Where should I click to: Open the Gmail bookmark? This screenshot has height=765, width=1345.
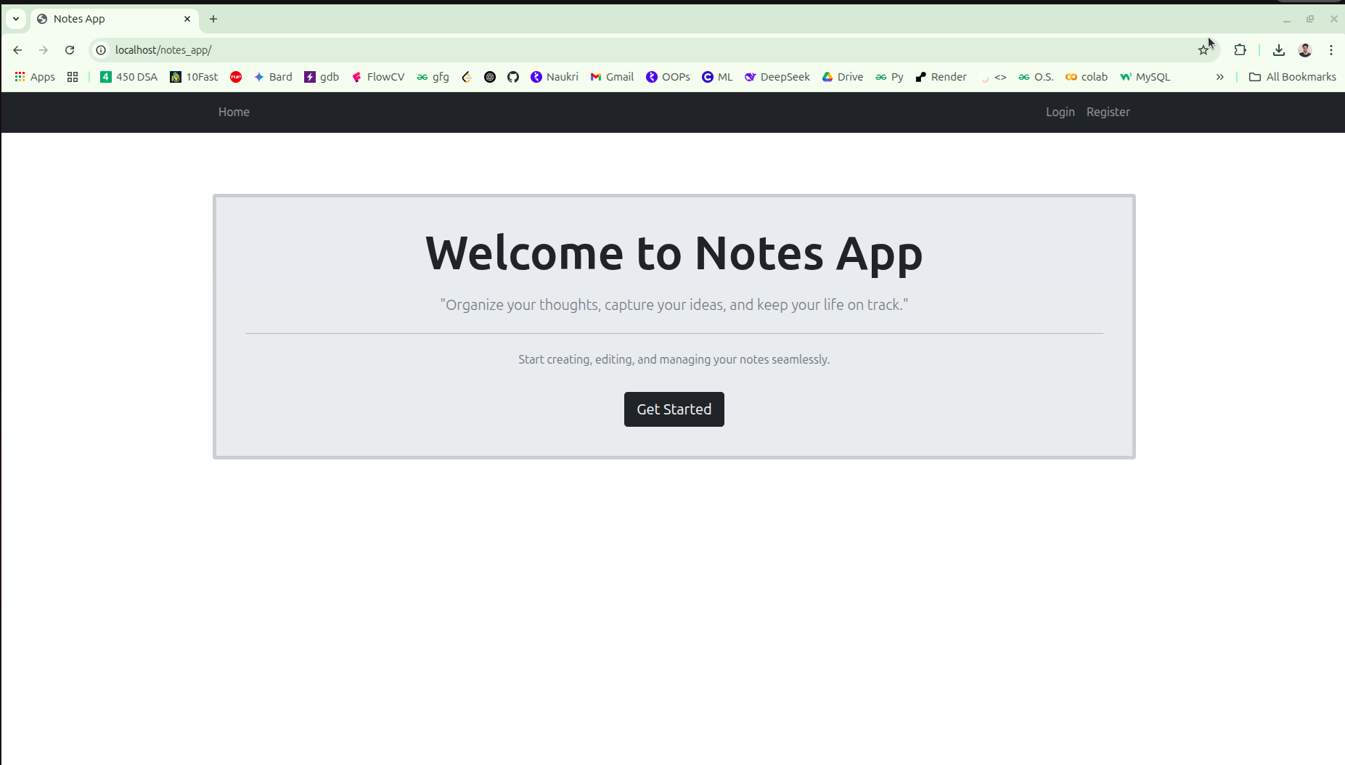coord(612,77)
